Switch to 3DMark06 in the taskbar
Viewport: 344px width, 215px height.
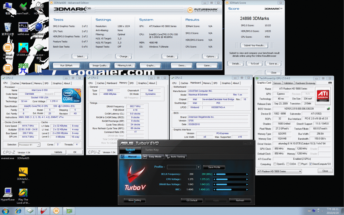[x=56, y=211]
